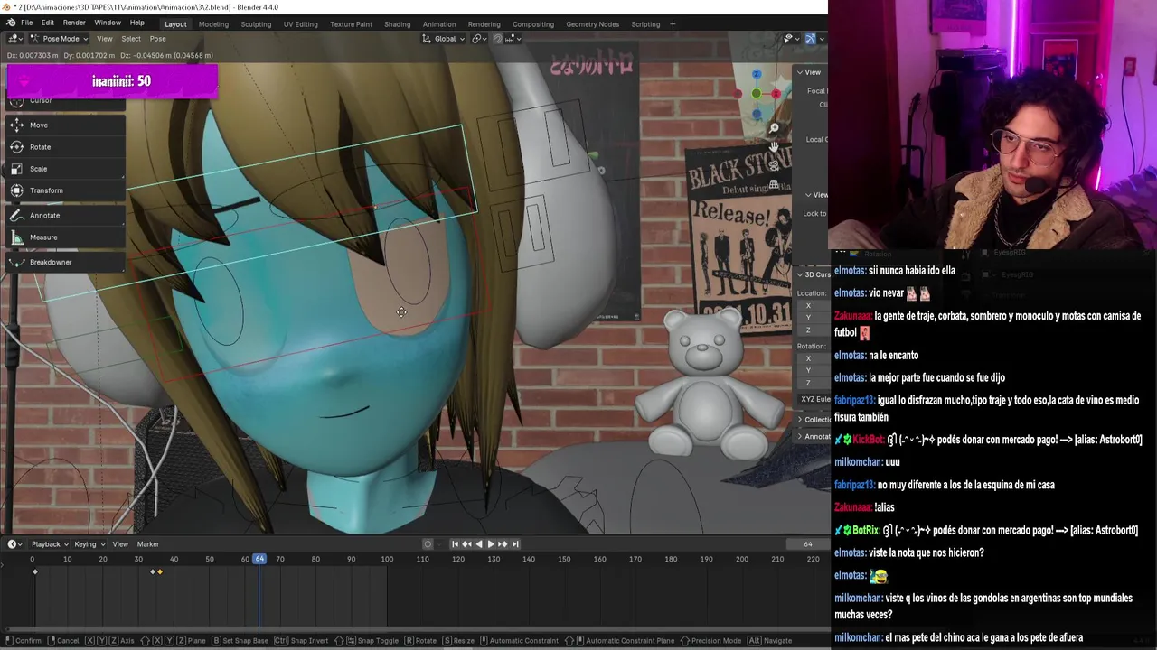
Task: Add a new workspace with plus icon
Action: (x=673, y=23)
